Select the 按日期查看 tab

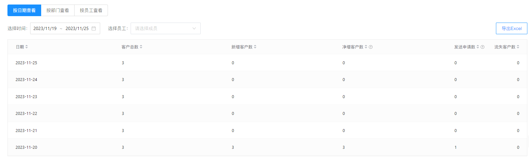coord(24,10)
